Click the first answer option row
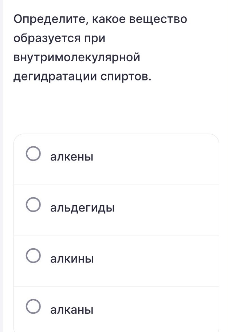228x332 pixels. click(x=116, y=157)
